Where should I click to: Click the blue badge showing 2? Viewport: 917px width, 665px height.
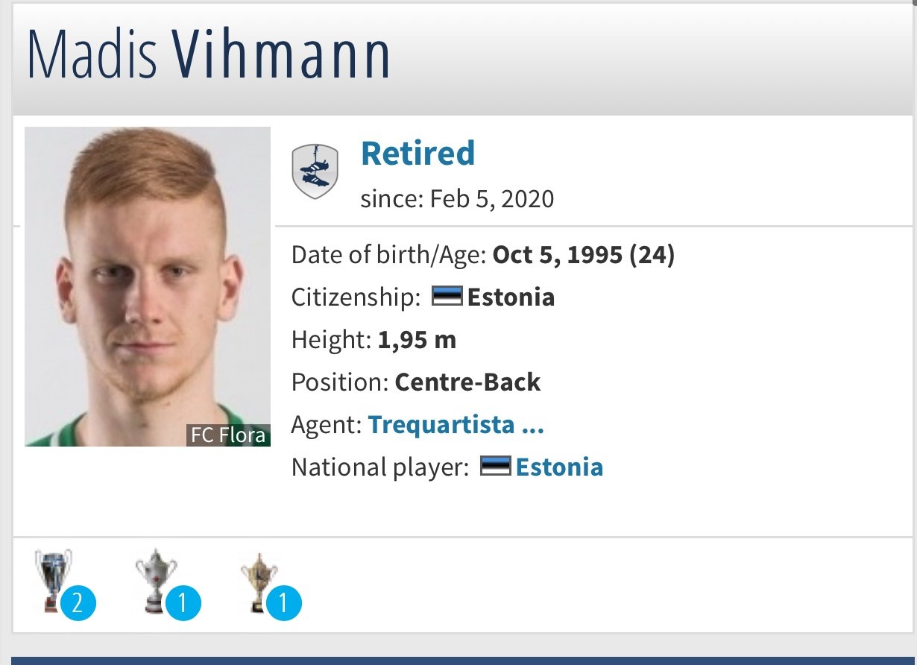click(x=79, y=603)
